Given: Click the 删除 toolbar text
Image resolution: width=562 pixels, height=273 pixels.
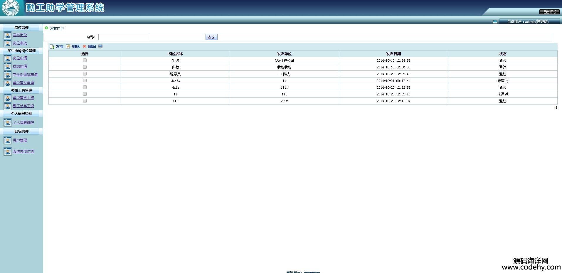Looking at the screenshot, I should pyautogui.click(x=92, y=46).
